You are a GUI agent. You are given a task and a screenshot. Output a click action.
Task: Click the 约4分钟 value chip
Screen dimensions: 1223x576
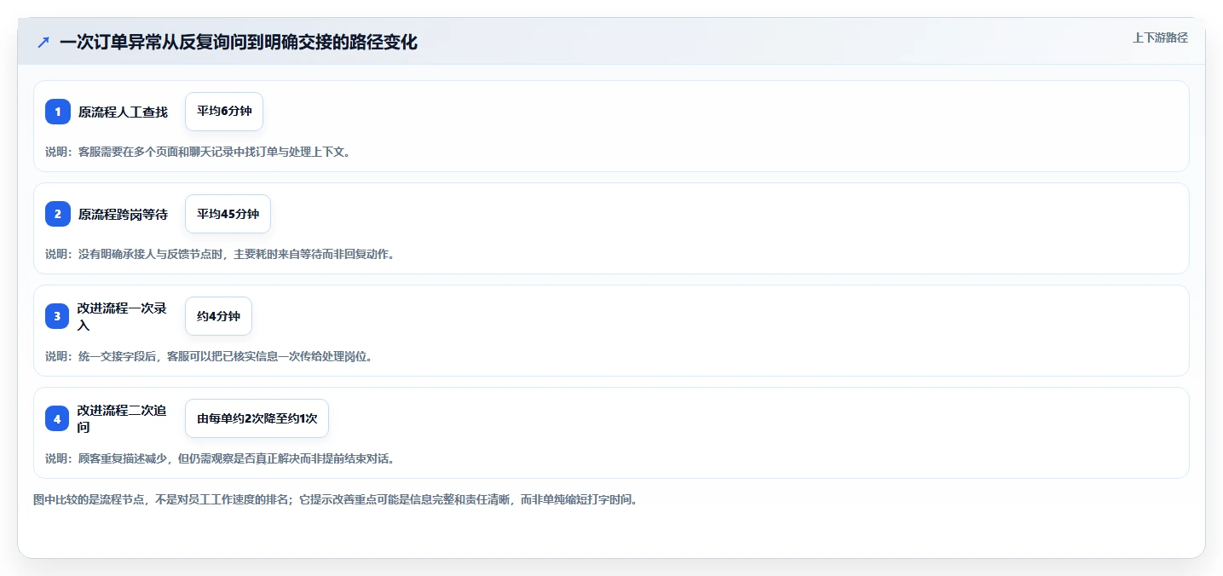218,316
